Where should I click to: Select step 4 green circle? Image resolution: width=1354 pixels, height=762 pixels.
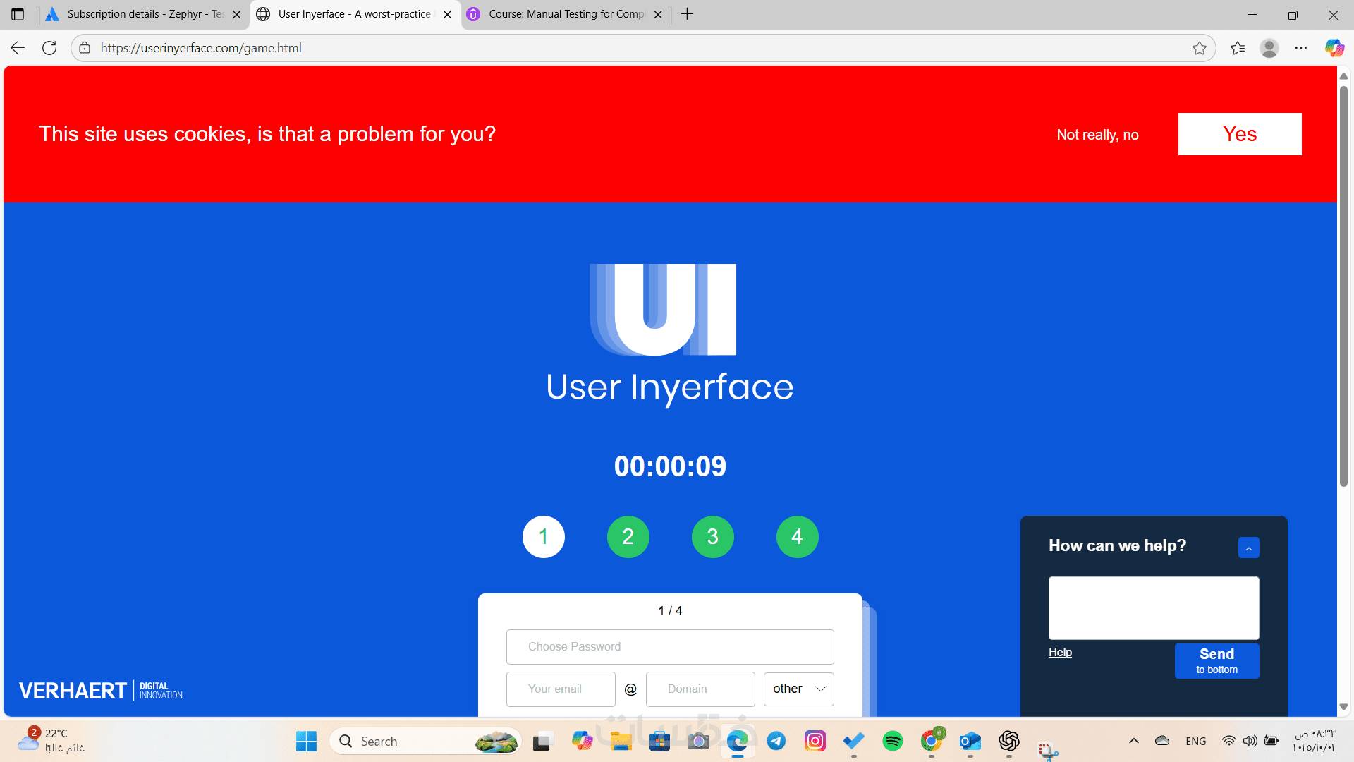click(797, 537)
